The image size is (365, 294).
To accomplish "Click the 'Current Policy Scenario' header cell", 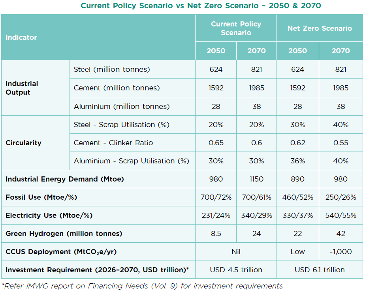I will (x=236, y=28).
